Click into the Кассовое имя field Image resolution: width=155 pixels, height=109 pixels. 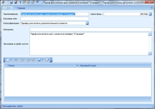pyautogui.click(x=55, y=18)
